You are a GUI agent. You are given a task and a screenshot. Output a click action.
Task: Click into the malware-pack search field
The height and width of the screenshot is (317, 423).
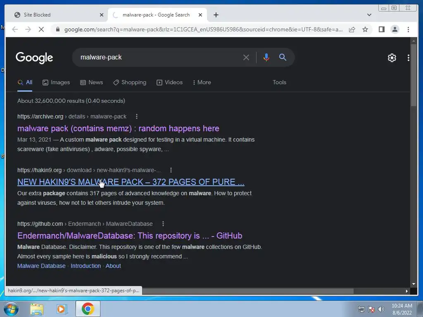(159, 57)
